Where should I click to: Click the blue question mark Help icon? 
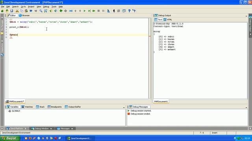129,11
